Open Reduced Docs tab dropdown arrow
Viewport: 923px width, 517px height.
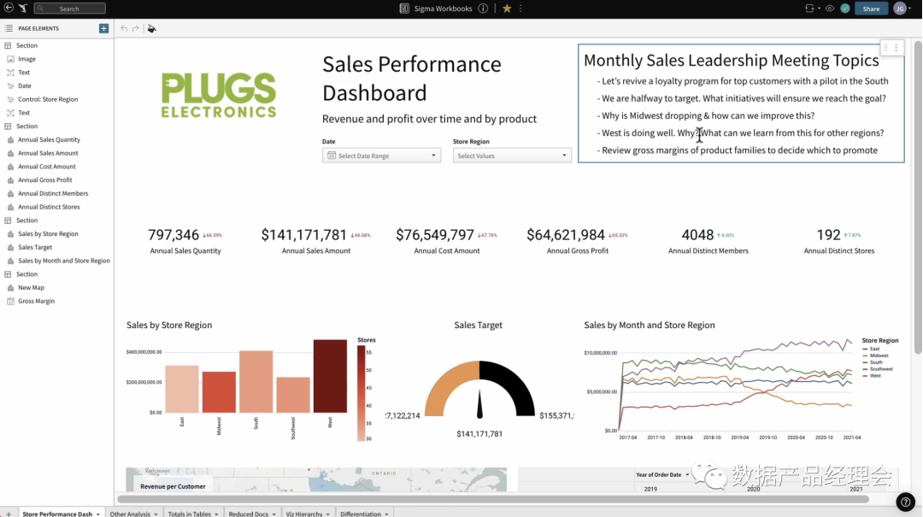[x=273, y=514]
